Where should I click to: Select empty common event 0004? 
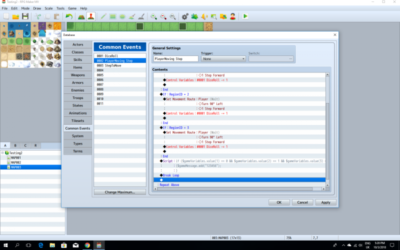pos(120,70)
